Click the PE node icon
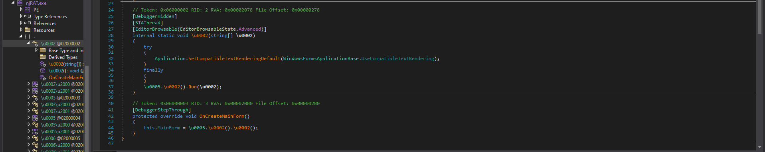 coord(28,10)
